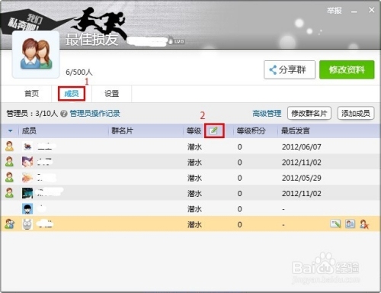The height and width of the screenshot is (293, 381).
Task: Click 潜水 level in the 2012/06/07 row
Action: point(194,146)
